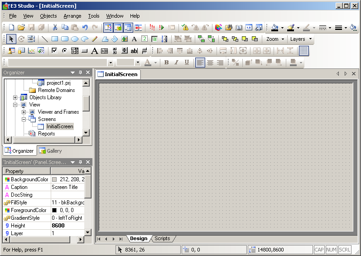Select InitialScreen in the Organizer tree
The height and width of the screenshot is (256, 361).
click(x=59, y=126)
